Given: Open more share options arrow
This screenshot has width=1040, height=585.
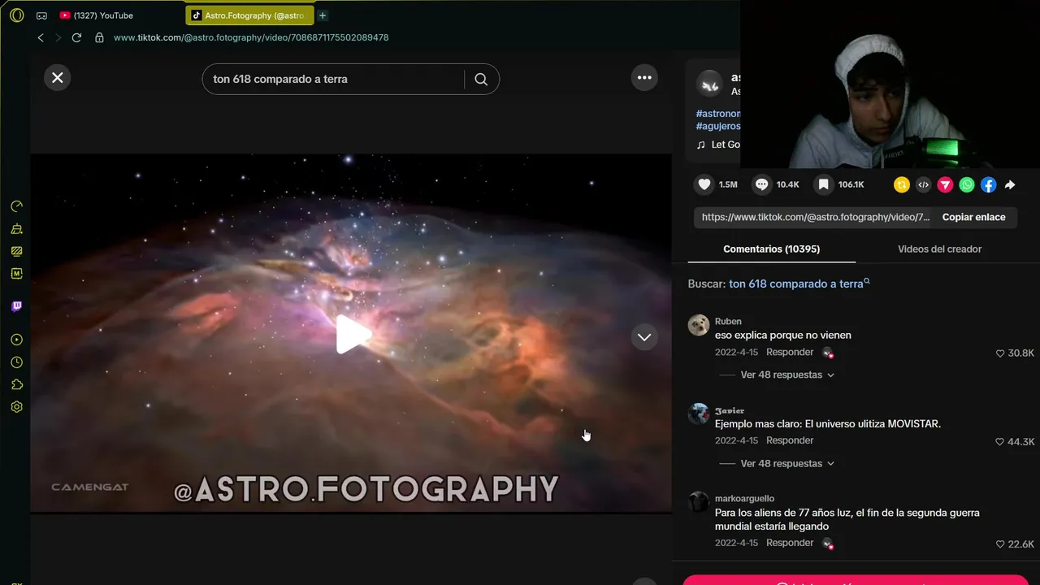Looking at the screenshot, I should point(1010,185).
